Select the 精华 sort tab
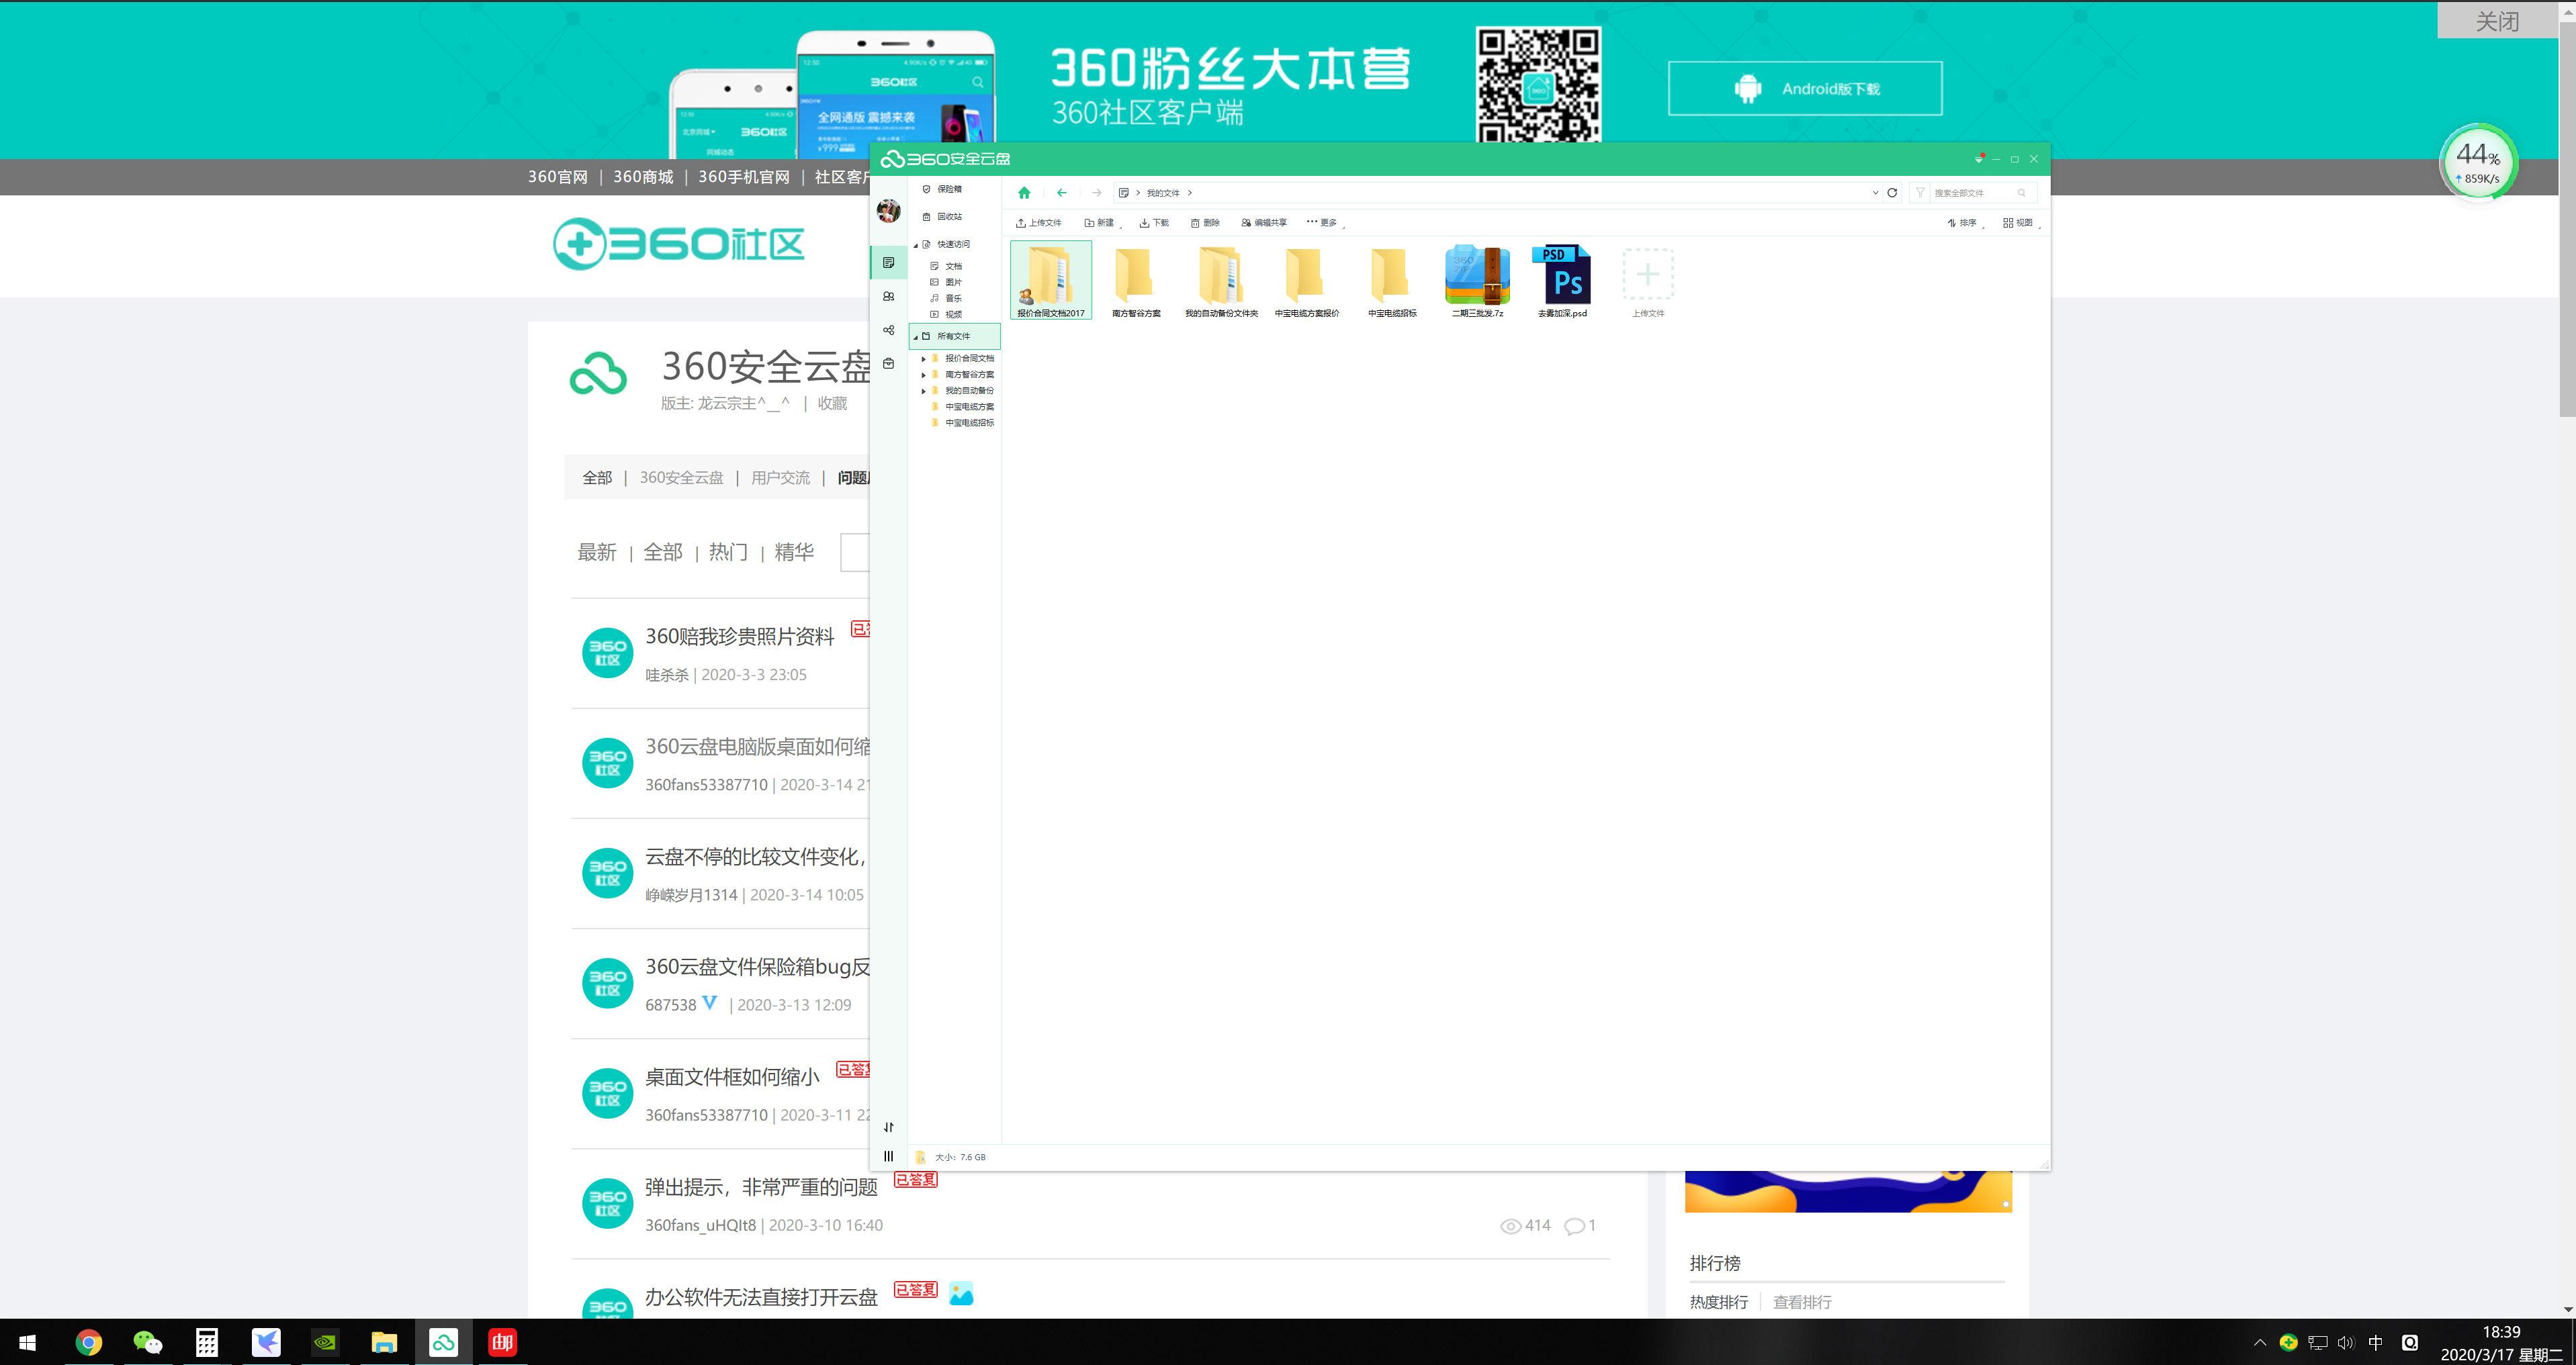This screenshot has width=2576, height=1365. click(x=794, y=552)
